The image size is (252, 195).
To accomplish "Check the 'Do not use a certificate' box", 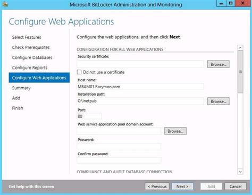I will [79, 72].
